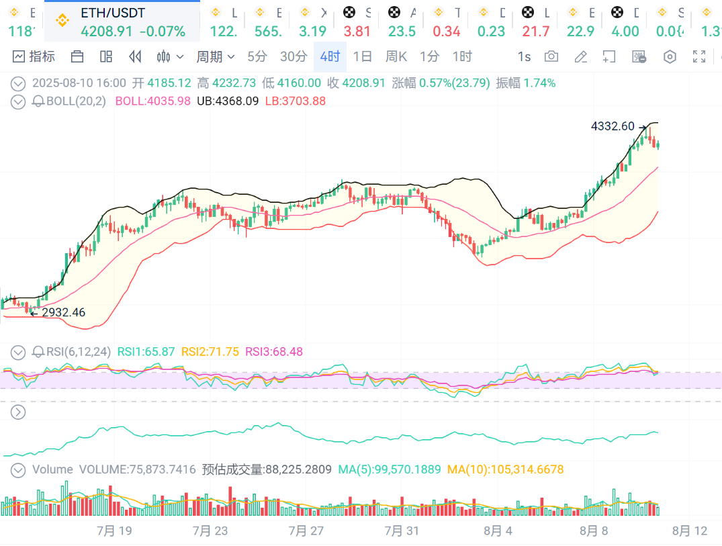The image size is (722, 546).
Task: Expand the collapsed indicator panel arrow
Action: tap(18, 412)
